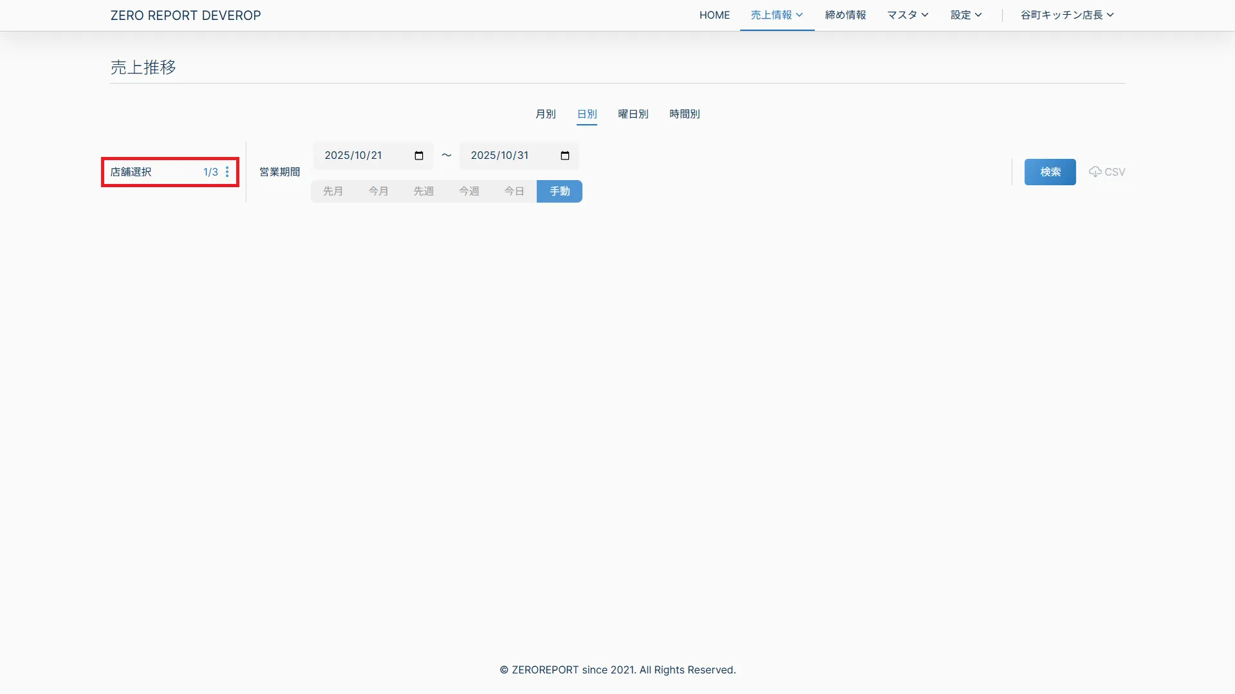Click the 検索 search button
The width and height of the screenshot is (1235, 694).
click(x=1050, y=172)
